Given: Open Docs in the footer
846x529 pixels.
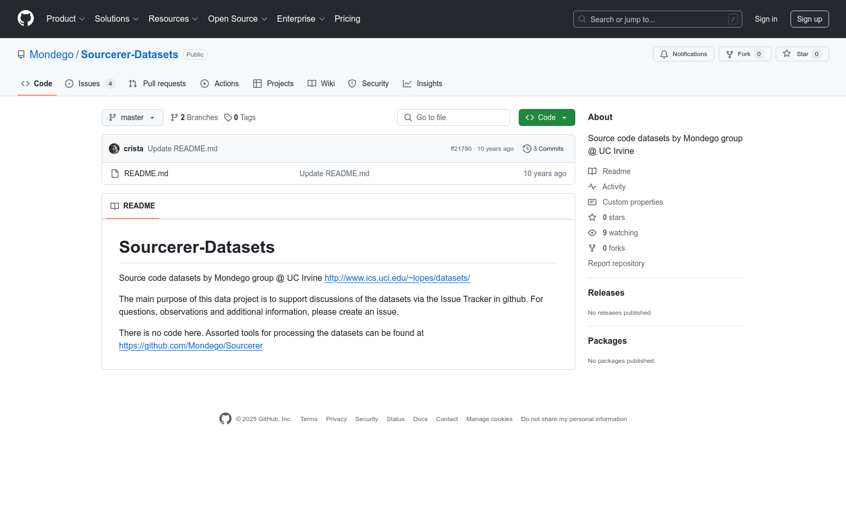Looking at the screenshot, I should [420, 419].
